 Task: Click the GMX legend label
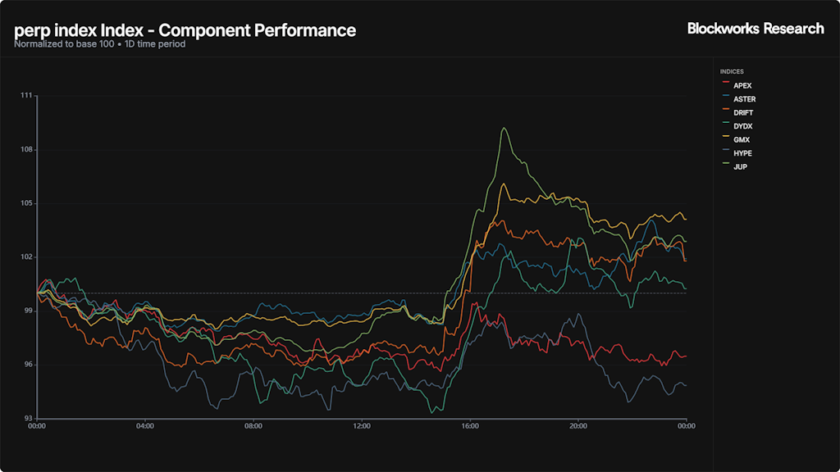[741, 139]
